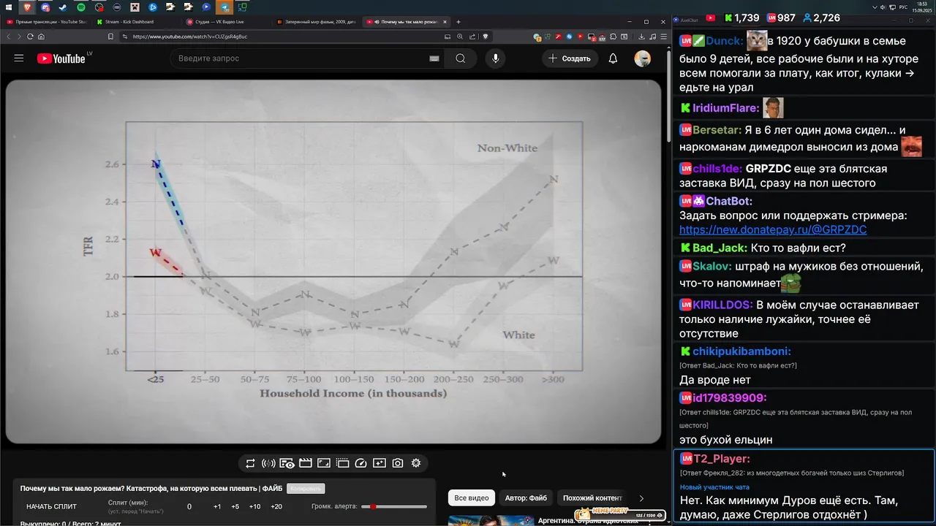Click the VK Live viewer count 987 in AxelChat
This screenshot has height=526, width=936.
pyautogui.click(x=780, y=18)
